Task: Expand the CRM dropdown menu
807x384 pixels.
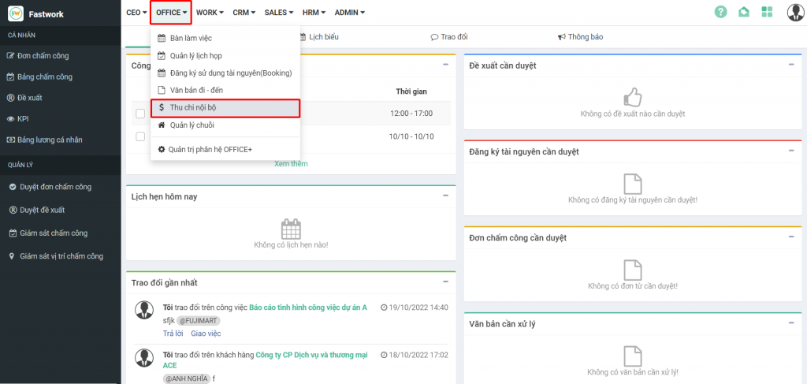Action: click(x=243, y=13)
